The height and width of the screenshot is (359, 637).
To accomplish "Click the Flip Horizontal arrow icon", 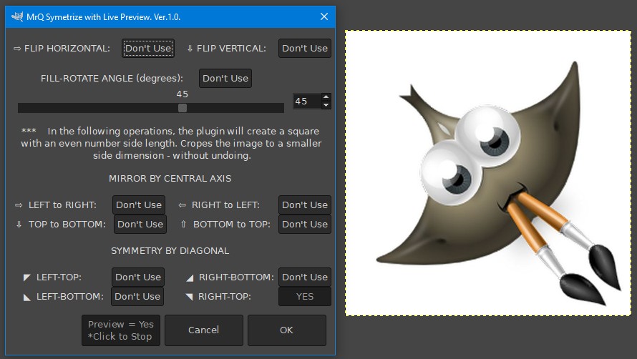I will 17,49.
